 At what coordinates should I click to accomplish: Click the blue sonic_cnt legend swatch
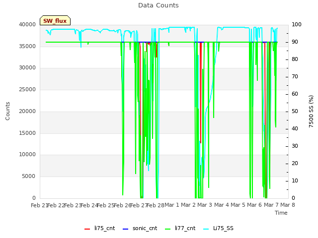[126, 229]
